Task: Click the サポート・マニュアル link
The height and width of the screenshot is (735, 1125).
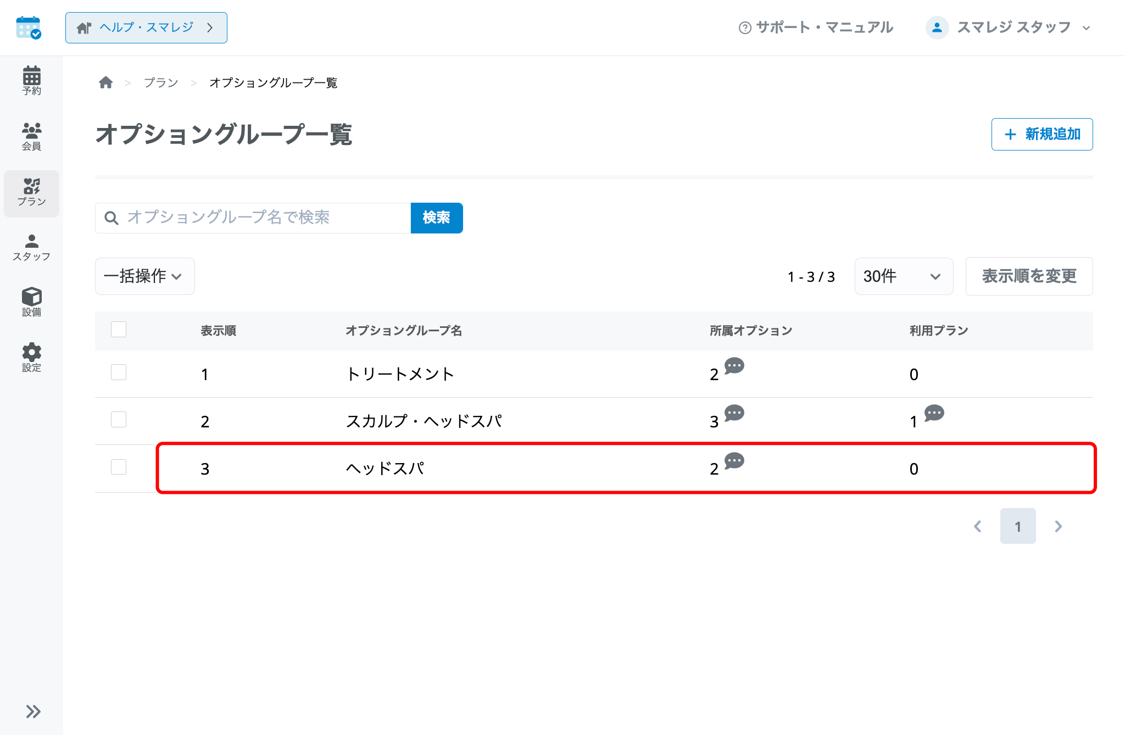Action: [816, 27]
